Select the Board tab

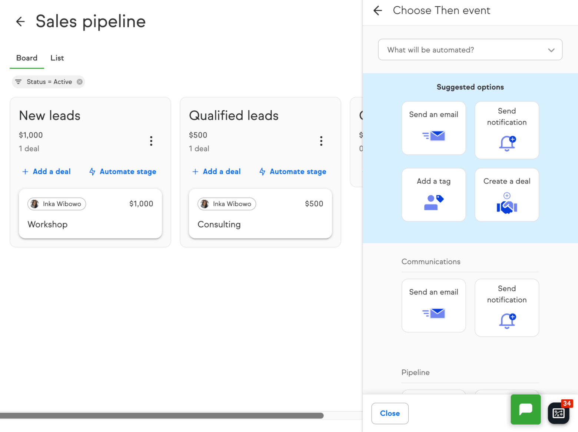click(26, 58)
